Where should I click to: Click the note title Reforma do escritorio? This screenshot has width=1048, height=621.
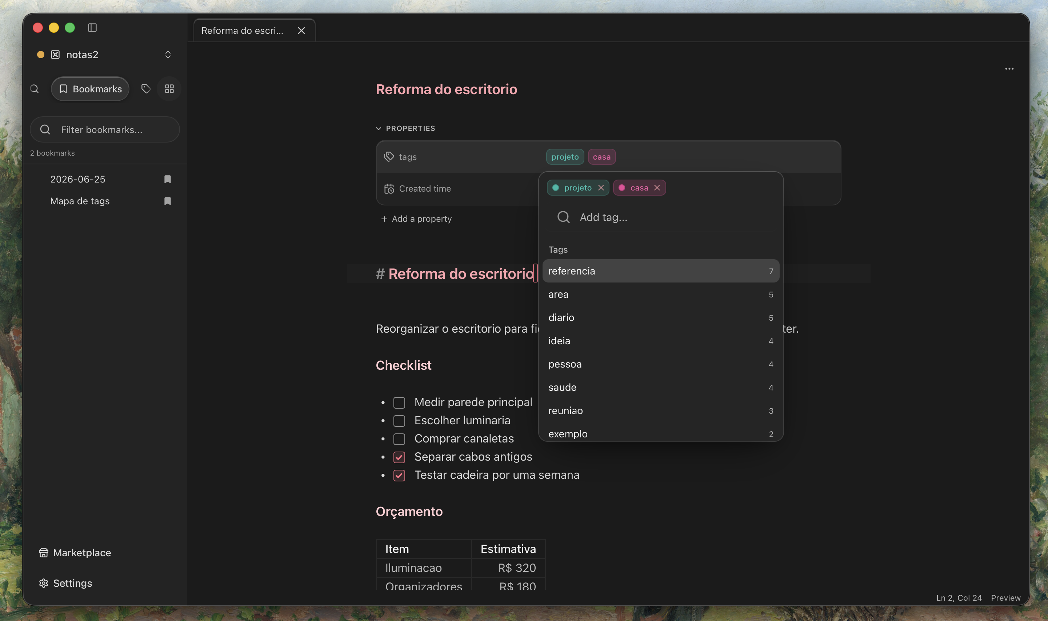point(446,89)
